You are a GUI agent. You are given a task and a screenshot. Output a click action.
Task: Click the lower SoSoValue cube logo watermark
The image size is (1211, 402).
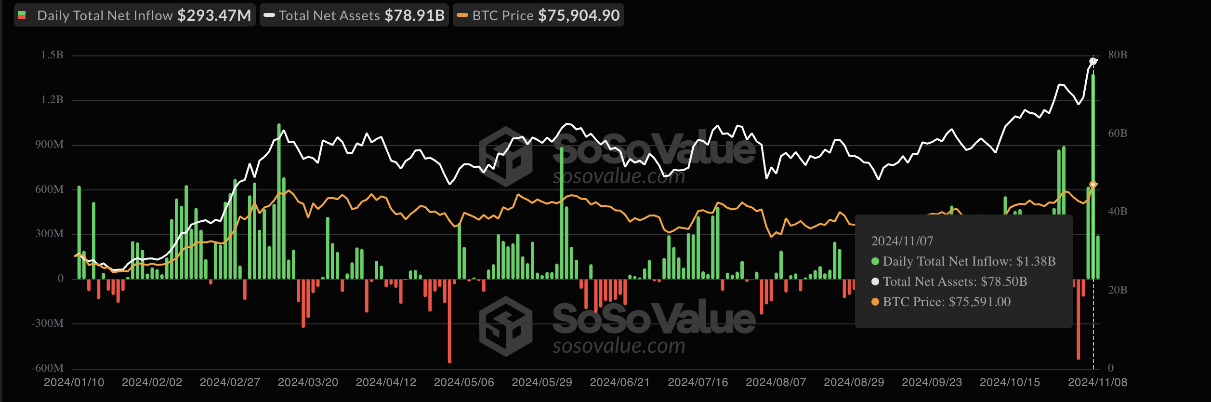[506, 326]
